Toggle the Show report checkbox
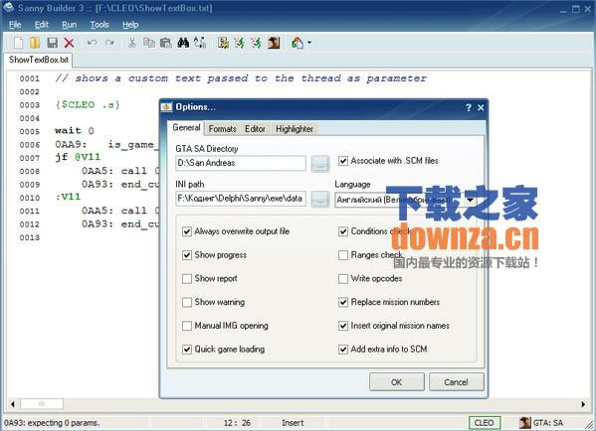The image size is (596, 431). tap(187, 279)
